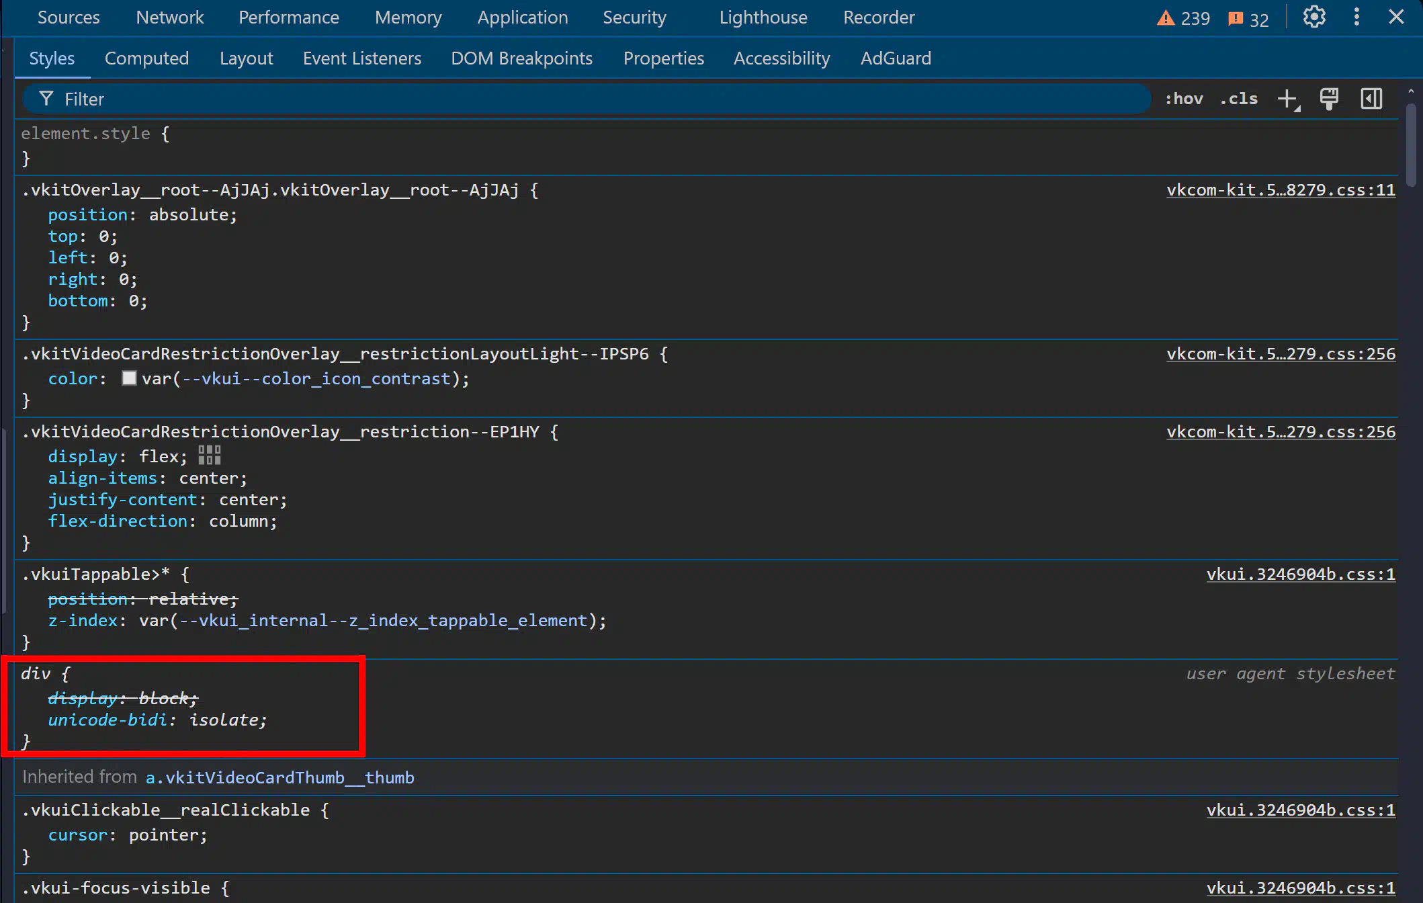Focus the Filter styles input field
The width and height of the screenshot is (1423, 903).
[x=587, y=99]
